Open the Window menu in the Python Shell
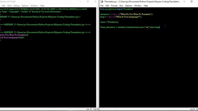Image resolution: width=198 pixels, height=111 pixels. (34, 6)
